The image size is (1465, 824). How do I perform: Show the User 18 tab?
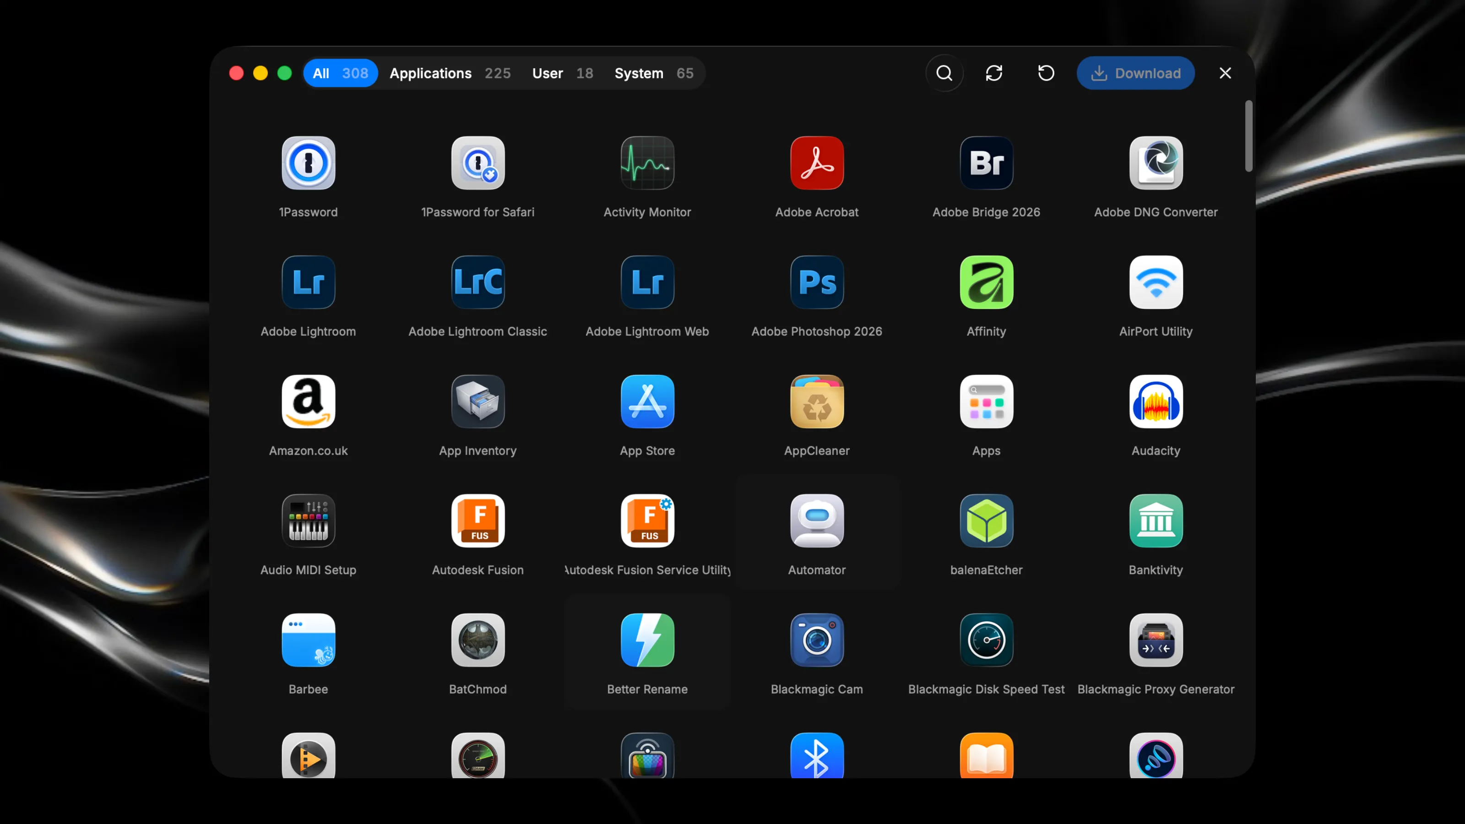coord(563,73)
